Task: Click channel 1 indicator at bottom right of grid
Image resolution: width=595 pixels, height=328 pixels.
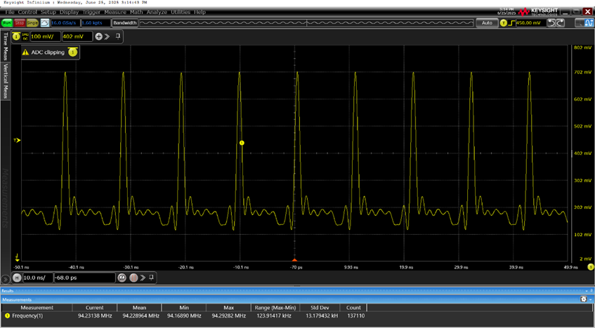Action: coord(591,267)
